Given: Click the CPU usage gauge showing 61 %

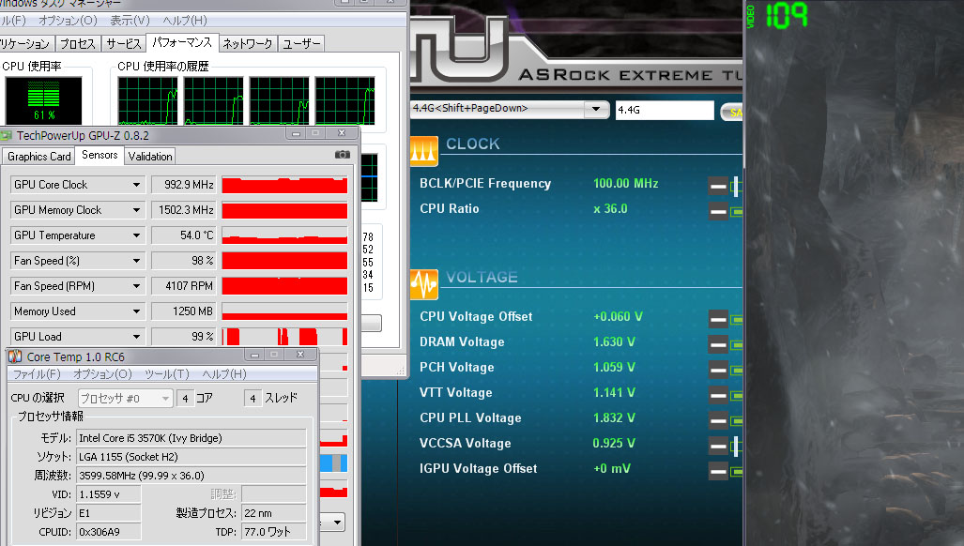Looking at the screenshot, I should tap(43, 100).
